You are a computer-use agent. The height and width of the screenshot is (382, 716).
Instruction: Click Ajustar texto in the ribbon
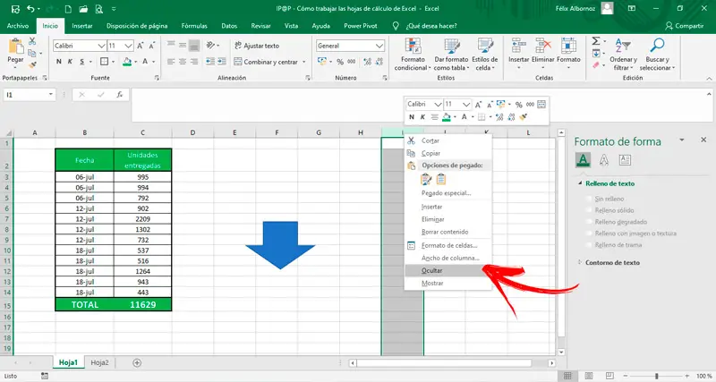tap(256, 45)
